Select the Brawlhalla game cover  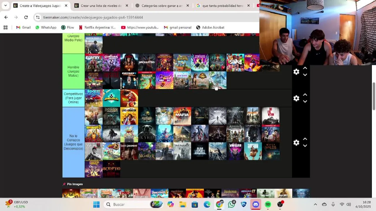tap(111, 98)
